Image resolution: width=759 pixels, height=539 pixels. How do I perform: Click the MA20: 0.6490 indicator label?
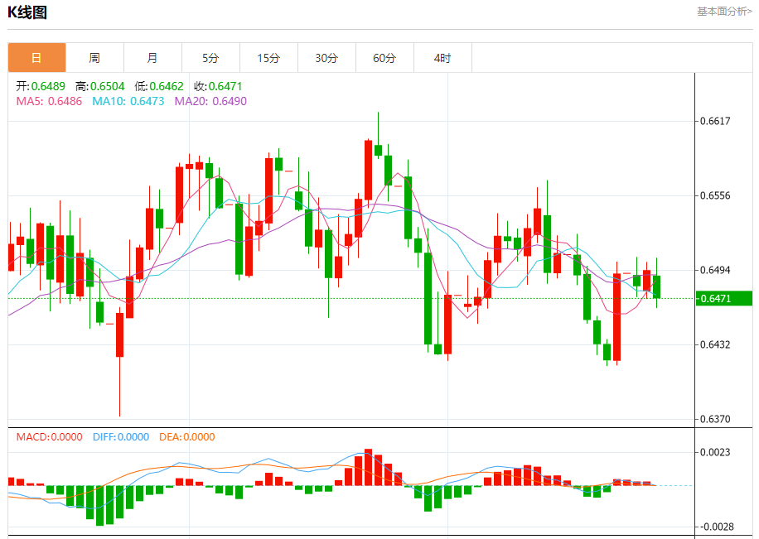[x=210, y=101]
